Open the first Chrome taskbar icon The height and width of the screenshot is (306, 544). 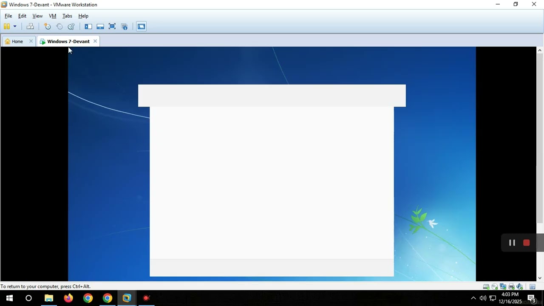click(x=88, y=298)
